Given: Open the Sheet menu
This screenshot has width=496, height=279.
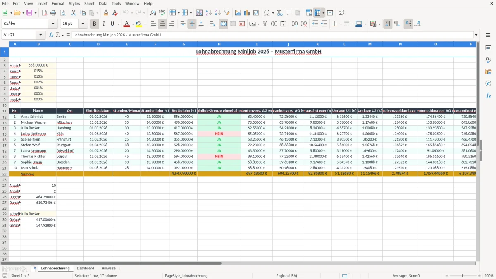Looking at the screenshot, I should click(x=89, y=3).
